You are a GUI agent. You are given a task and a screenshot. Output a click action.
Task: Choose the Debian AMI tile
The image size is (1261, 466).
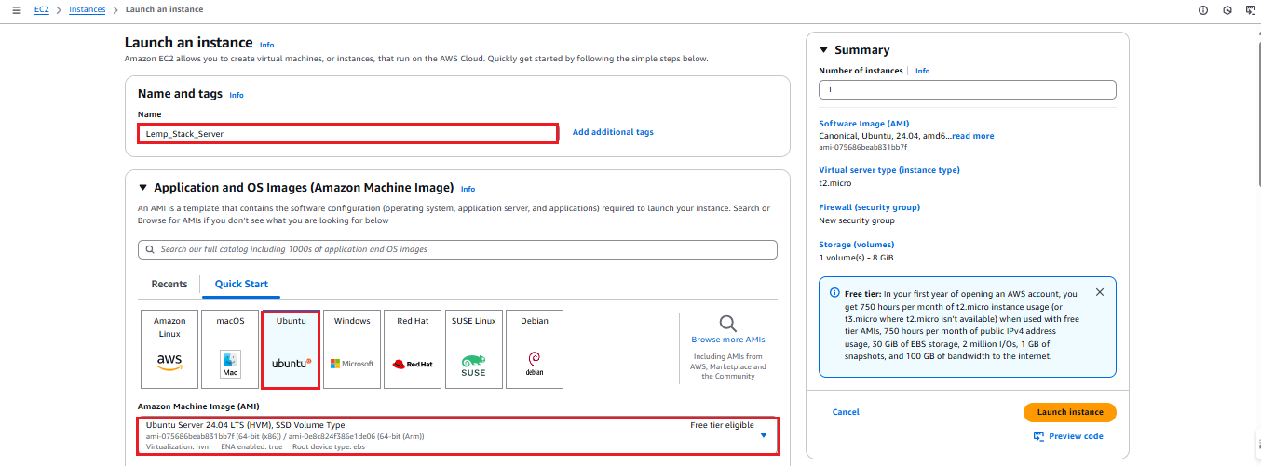pos(535,350)
